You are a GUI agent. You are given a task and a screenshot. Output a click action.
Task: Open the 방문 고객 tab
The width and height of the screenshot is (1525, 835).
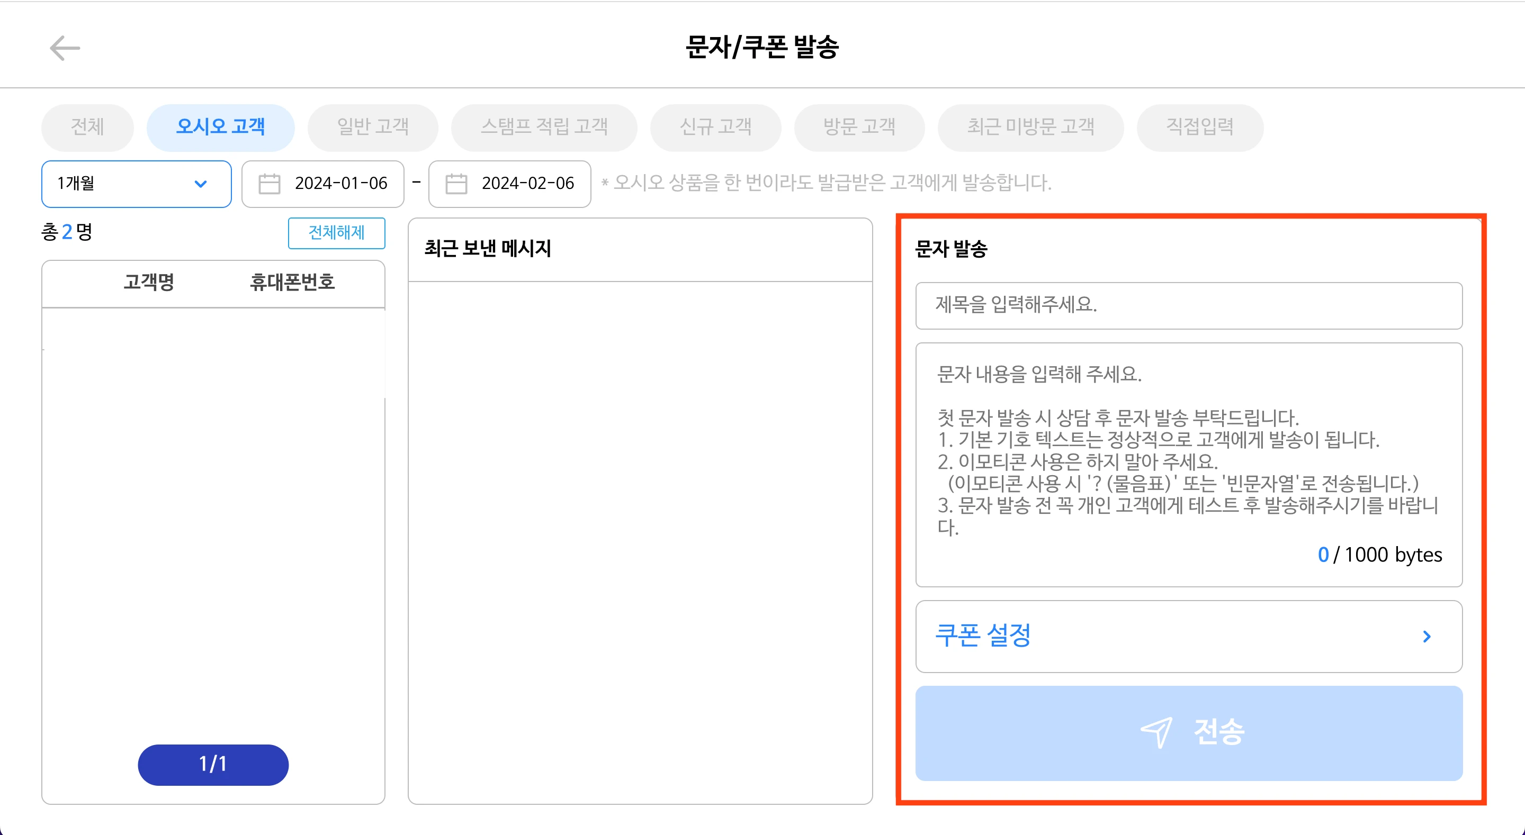click(859, 127)
